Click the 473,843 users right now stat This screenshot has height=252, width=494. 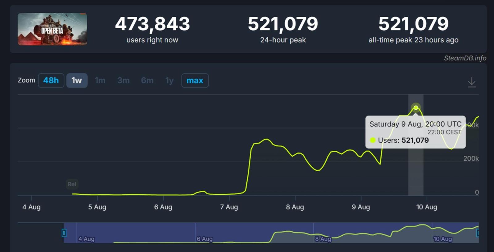(152, 24)
